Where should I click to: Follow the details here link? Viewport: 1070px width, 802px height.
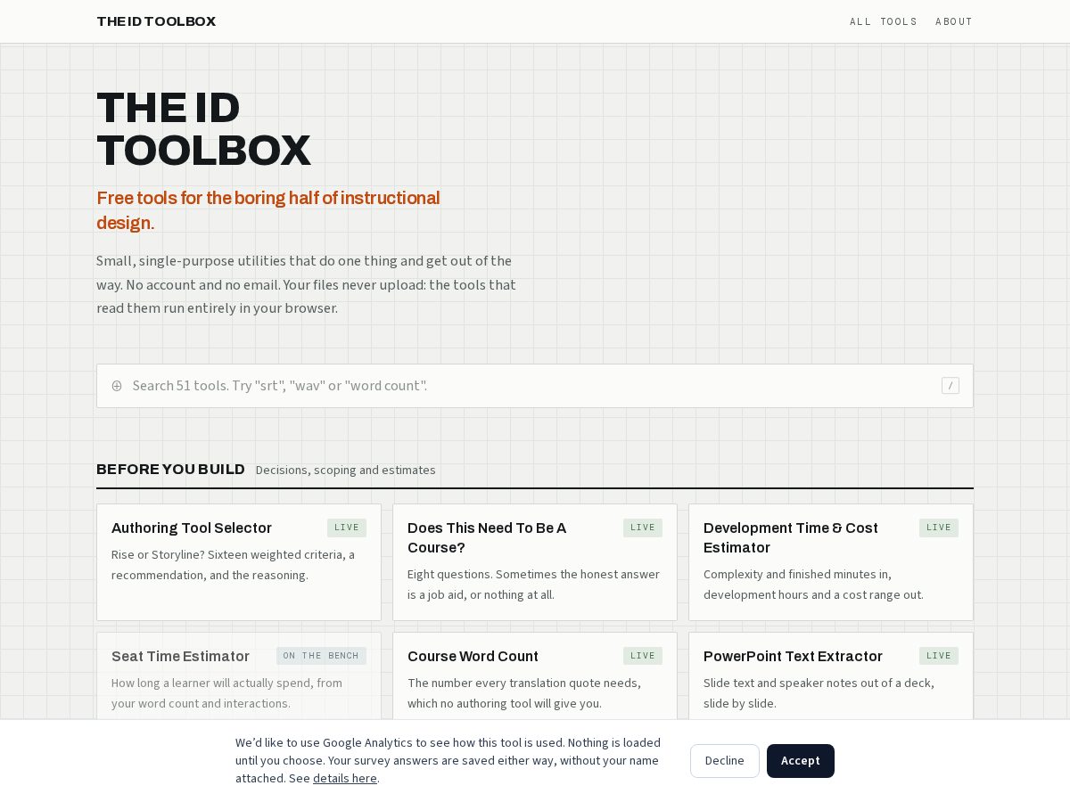pyautogui.click(x=345, y=778)
